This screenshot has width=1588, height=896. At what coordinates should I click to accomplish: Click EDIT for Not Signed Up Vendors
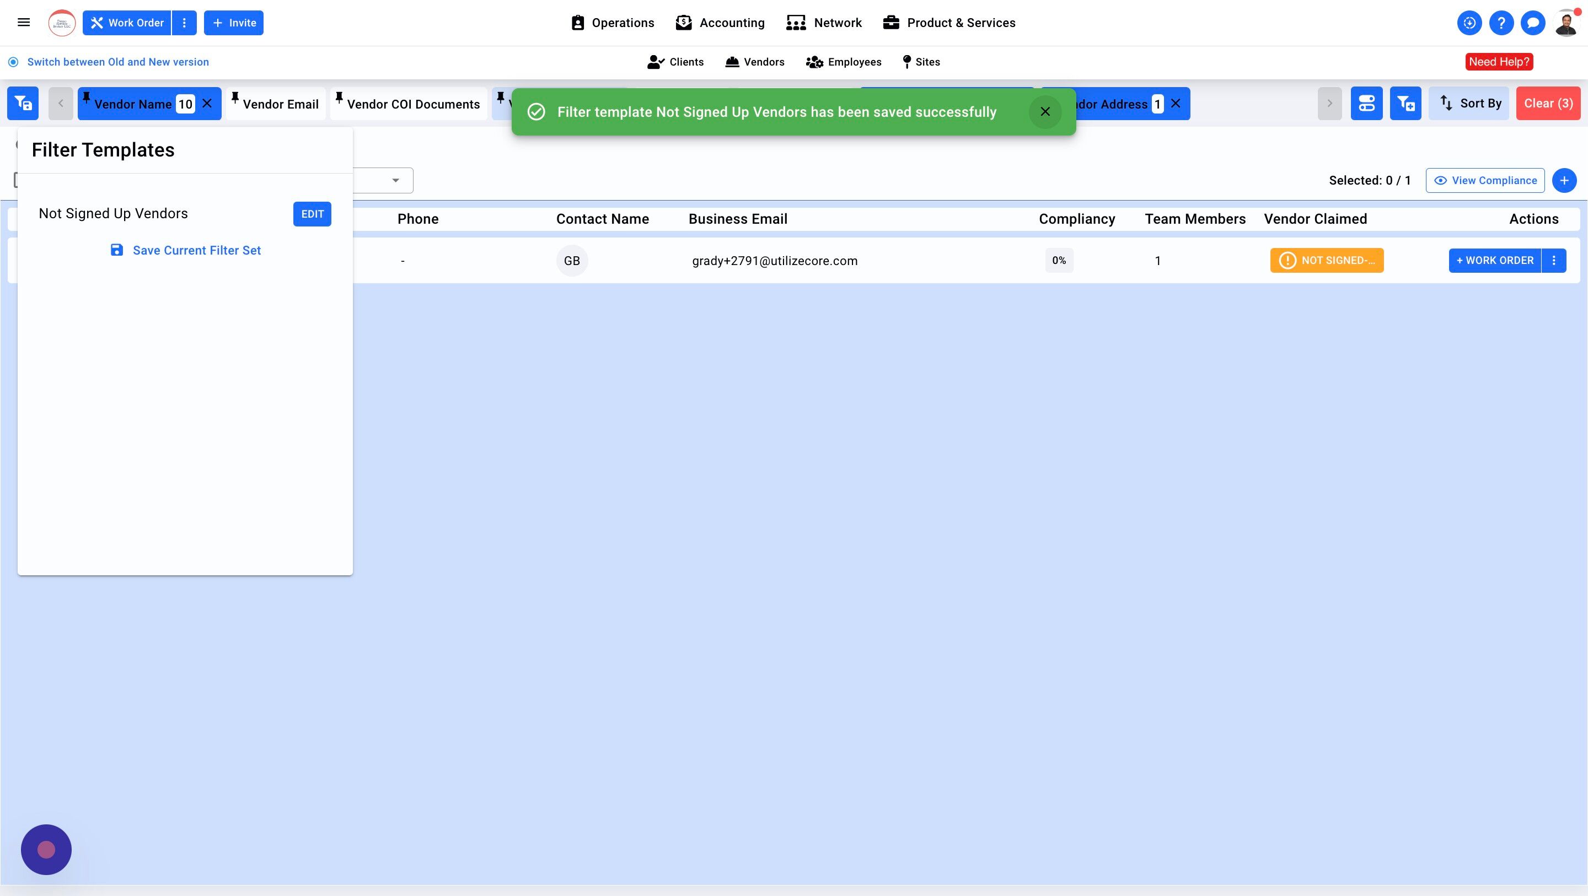tap(312, 214)
